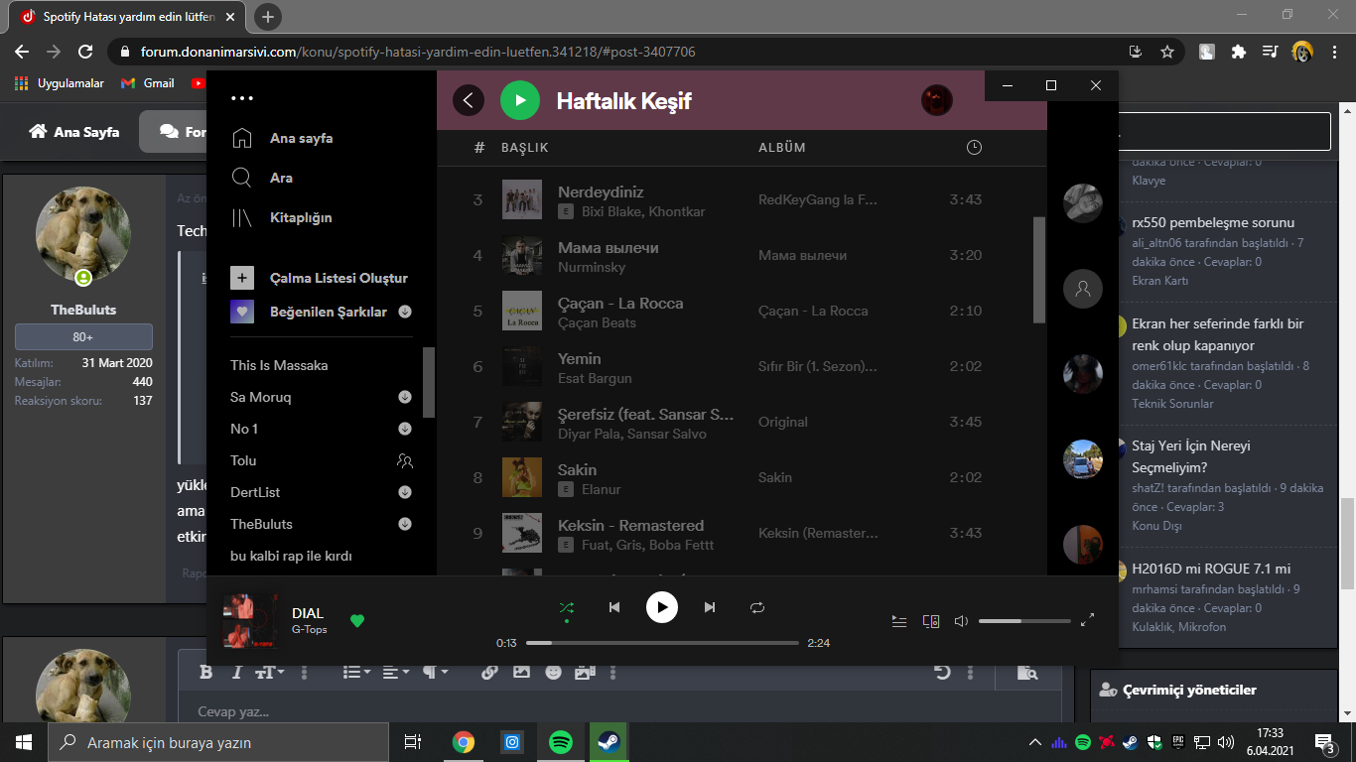Open the list dropdown in reply editor
Screen dimensions: 1356x762
[357, 673]
